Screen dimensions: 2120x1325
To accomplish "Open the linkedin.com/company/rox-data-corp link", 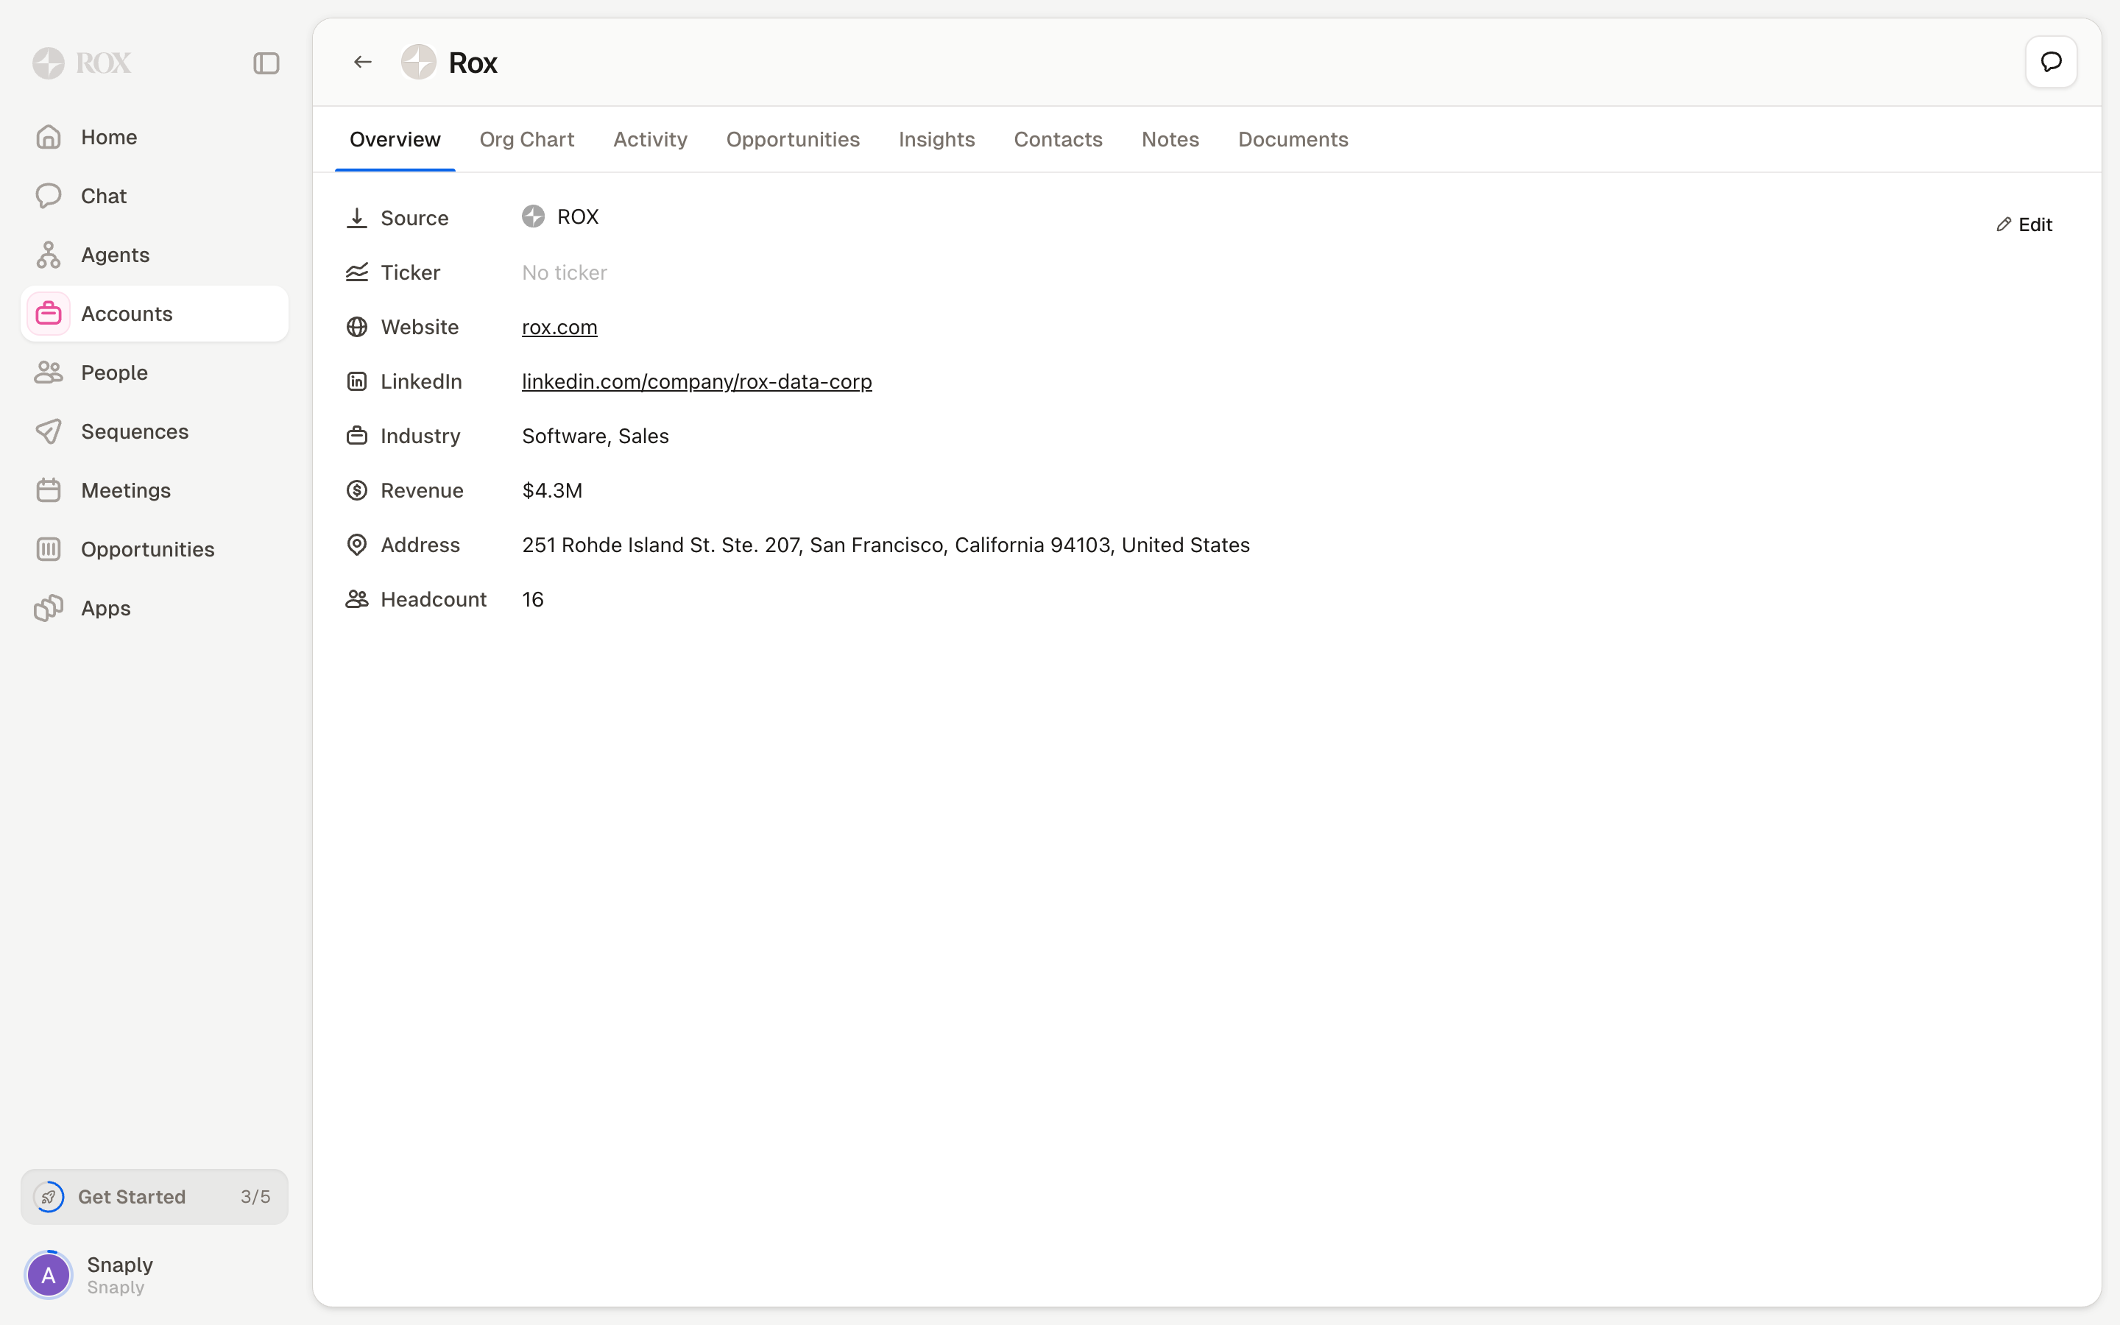I will 697,381.
